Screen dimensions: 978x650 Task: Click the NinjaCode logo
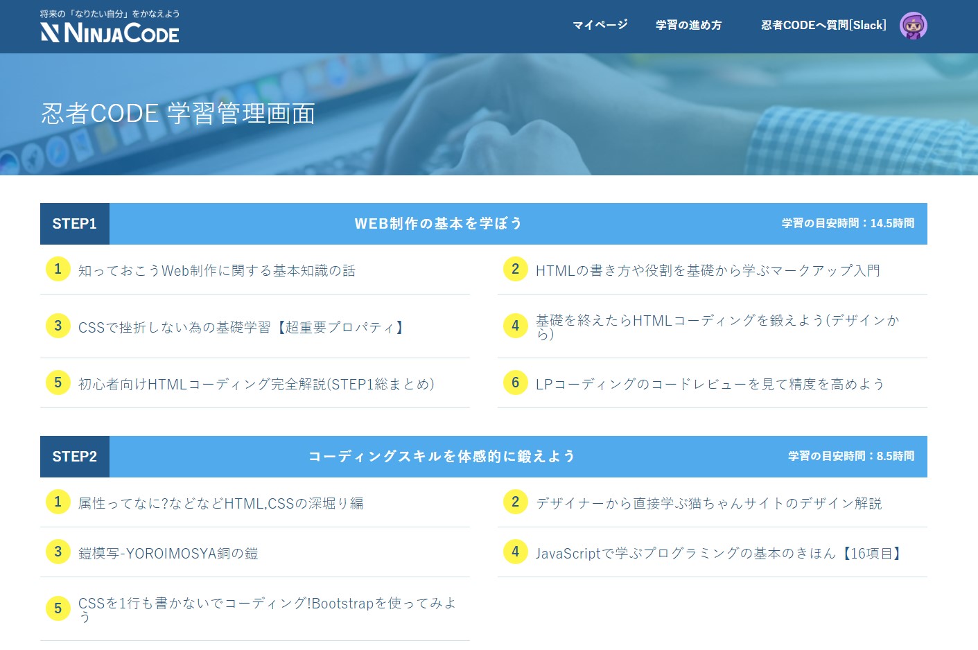click(110, 33)
